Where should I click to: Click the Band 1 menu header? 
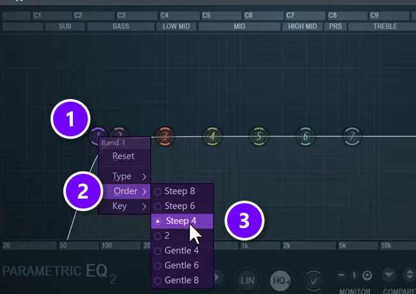coord(124,143)
